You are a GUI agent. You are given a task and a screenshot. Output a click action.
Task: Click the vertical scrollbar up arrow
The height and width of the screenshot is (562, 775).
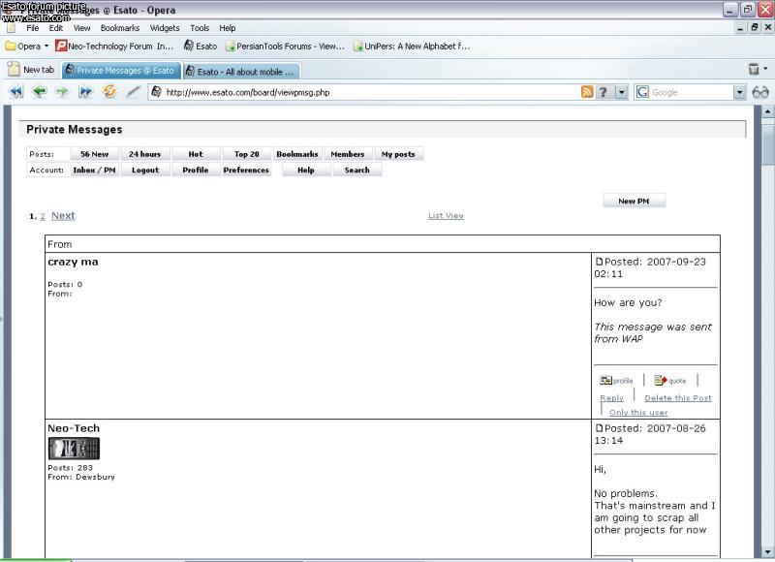pos(767,111)
